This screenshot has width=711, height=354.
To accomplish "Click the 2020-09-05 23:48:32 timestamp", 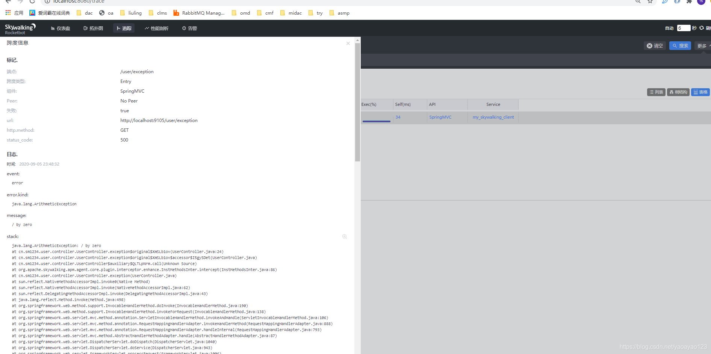I will (39, 164).
